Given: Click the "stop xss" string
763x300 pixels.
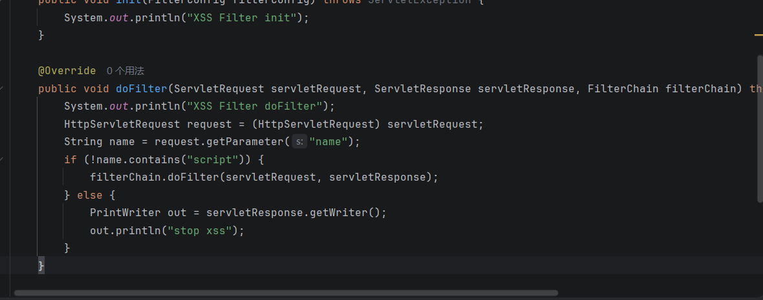Looking at the screenshot, I should click(x=200, y=230).
